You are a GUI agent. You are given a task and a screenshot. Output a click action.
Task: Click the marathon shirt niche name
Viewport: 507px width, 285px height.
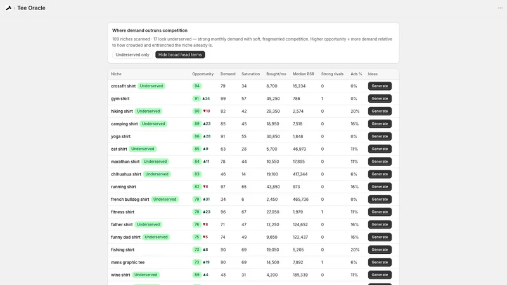(x=125, y=161)
